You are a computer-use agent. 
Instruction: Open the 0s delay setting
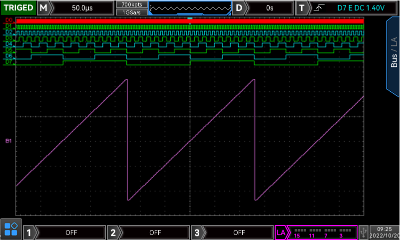click(270, 8)
